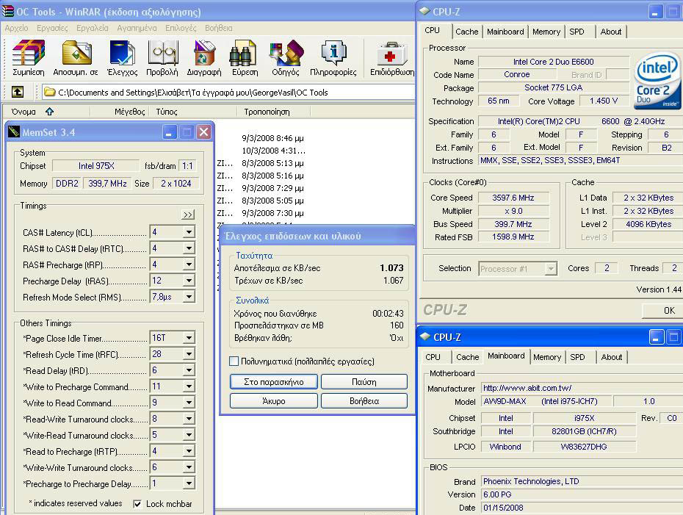Open the CPU-Z Processor #1 selection dropdown
Image resolution: width=683 pixels, height=515 pixels.
point(551,268)
